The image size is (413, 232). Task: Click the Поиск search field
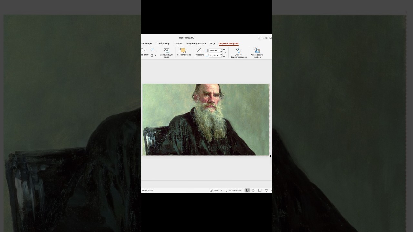[265, 38]
